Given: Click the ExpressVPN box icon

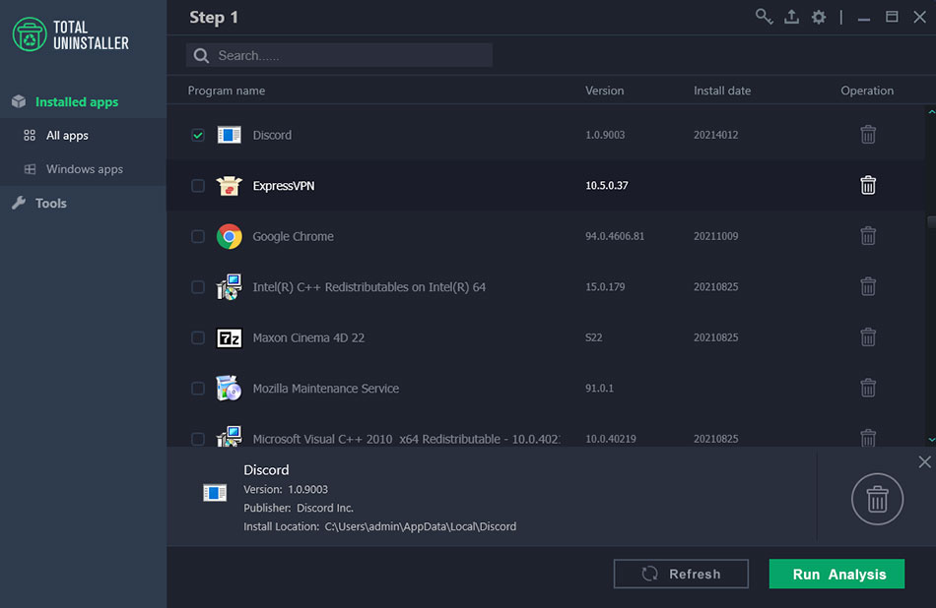Looking at the screenshot, I should 230,185.
